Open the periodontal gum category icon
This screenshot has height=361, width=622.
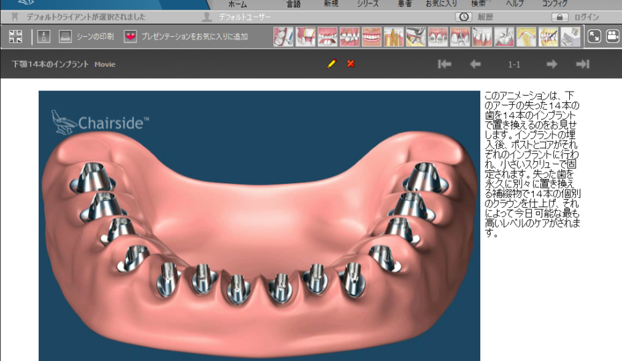pyautogui.click(x=482, y=37)
